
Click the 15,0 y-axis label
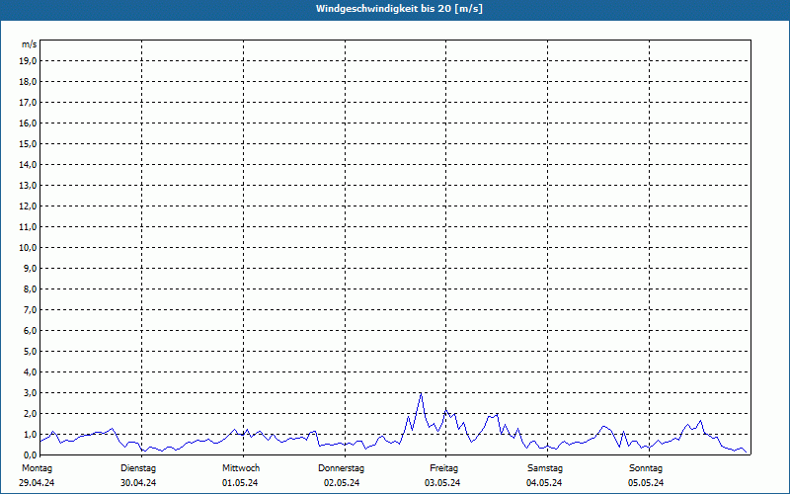tap(29, 143)
